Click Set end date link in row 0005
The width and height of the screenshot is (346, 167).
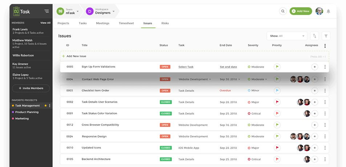(x=228, y=67)
